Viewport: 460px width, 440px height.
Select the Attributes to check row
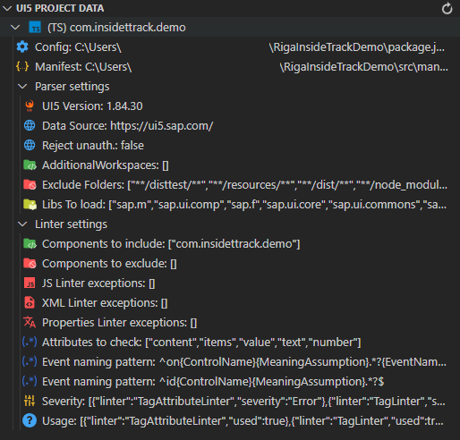(230, 343)
